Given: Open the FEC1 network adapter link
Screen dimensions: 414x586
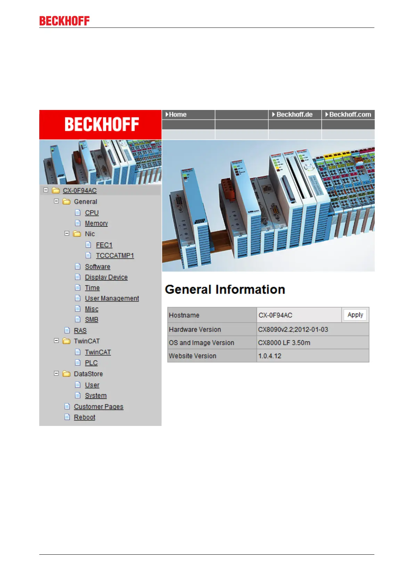Looking at the screenshot, I should coord(104,245).
